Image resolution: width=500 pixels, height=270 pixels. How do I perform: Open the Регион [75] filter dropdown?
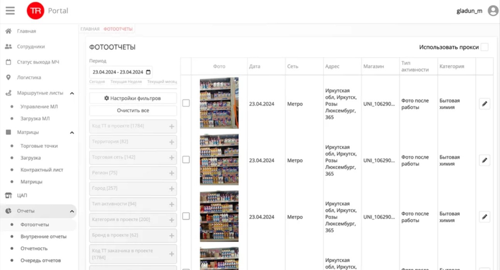pyautogui.click(x=133, y=173)
